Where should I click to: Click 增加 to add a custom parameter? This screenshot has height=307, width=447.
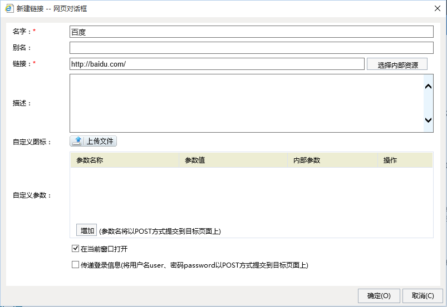point(87,230)
